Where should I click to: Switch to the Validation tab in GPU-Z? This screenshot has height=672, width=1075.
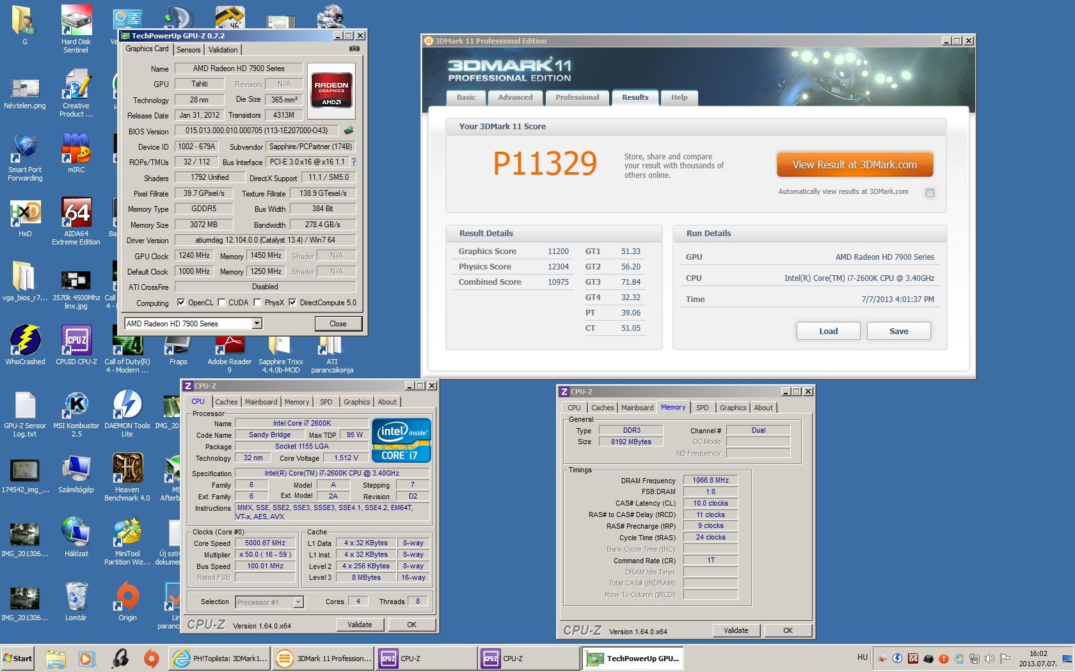click(223, 49)
